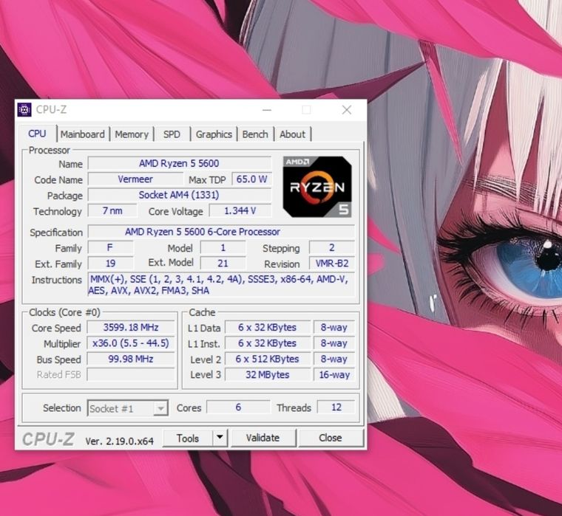Click the Core Speed value 3599.18 MHz
The image size is (562, 516).
[x=131, y=327]
